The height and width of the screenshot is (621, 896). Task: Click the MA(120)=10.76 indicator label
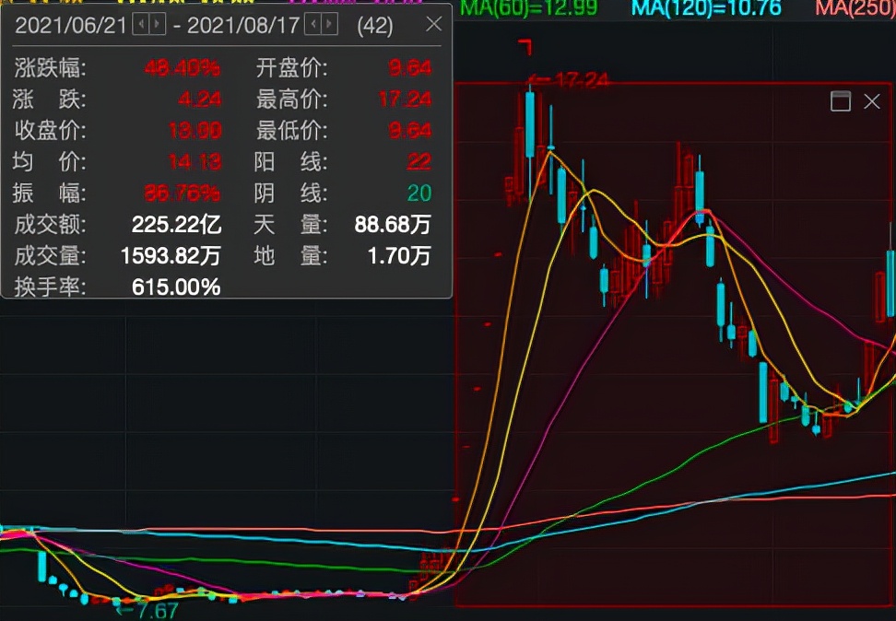pos(706,7)
